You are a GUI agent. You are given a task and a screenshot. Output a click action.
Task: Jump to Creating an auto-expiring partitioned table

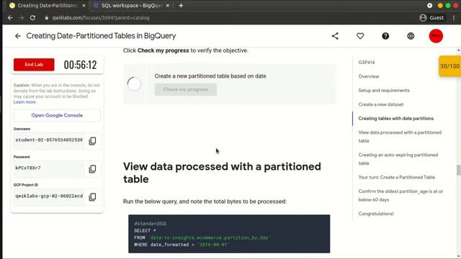398,159
